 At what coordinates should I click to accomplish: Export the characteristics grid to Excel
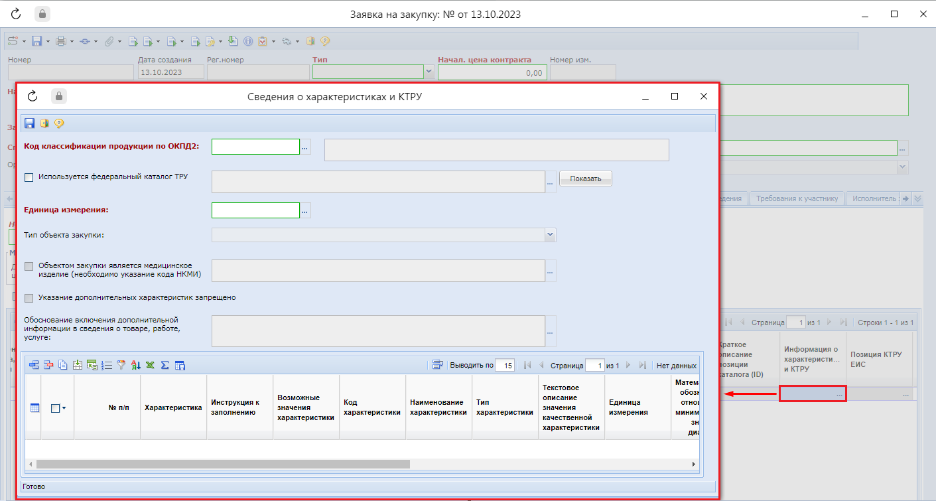point(150,365)
